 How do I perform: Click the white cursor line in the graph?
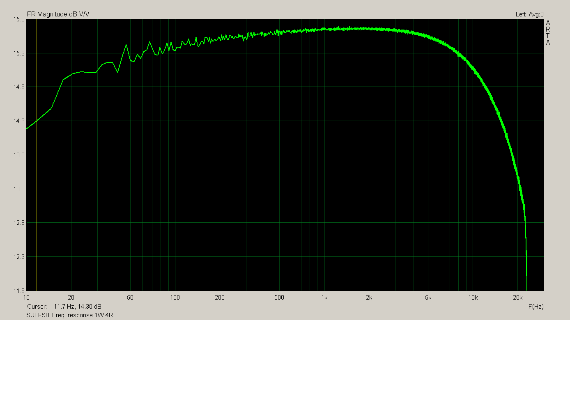37,155
